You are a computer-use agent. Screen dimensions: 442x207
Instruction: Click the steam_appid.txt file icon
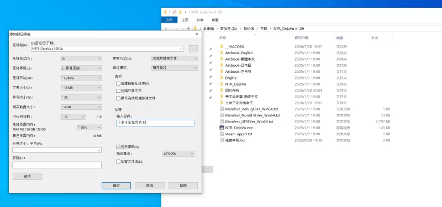pyautogui.click(x=222, y=134)
